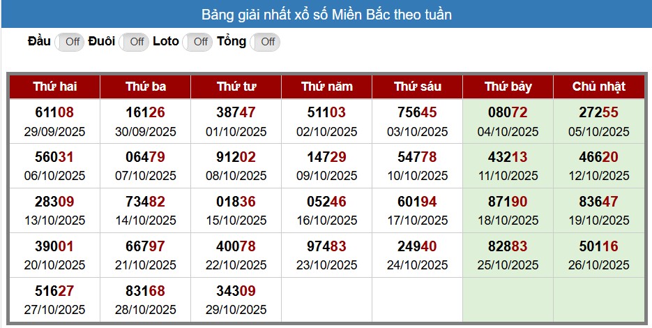Select the Thứ bảy column header
652x328 pixels.
[x=508, y=87]
